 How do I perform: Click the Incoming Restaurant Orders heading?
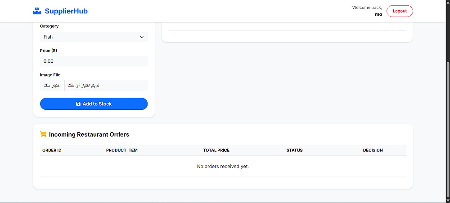click(89, 134)
